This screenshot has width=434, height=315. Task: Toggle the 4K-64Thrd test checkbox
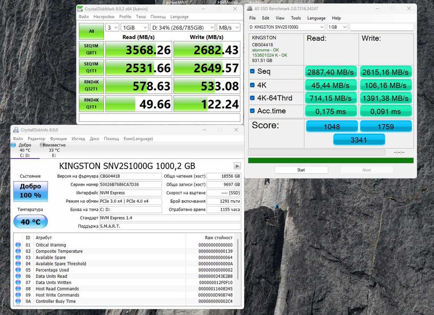[252, 98]
